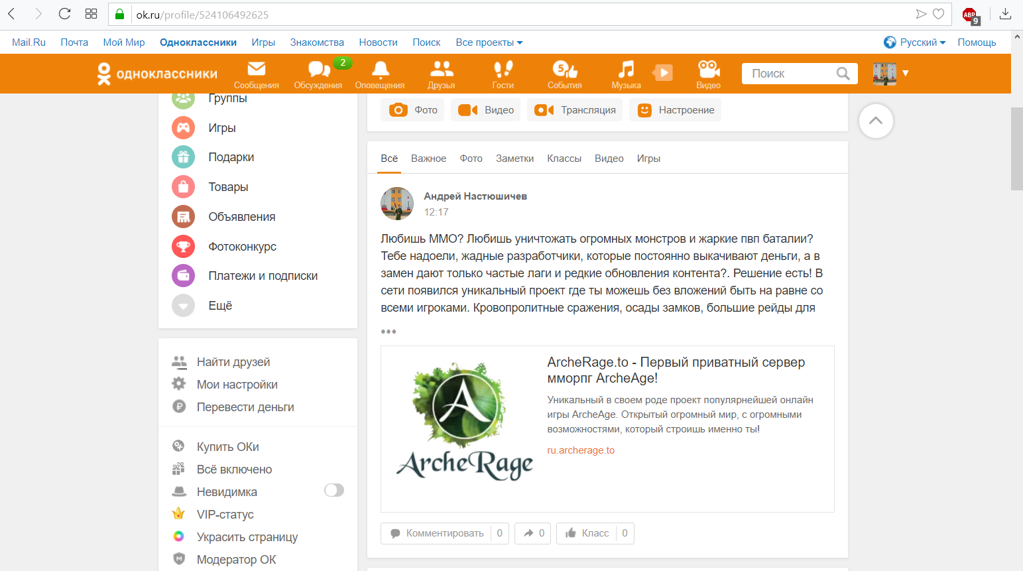Viewport: 1023px width, 571px height.
Task: Expand the Ещё sidebar section
Action: 202,305
